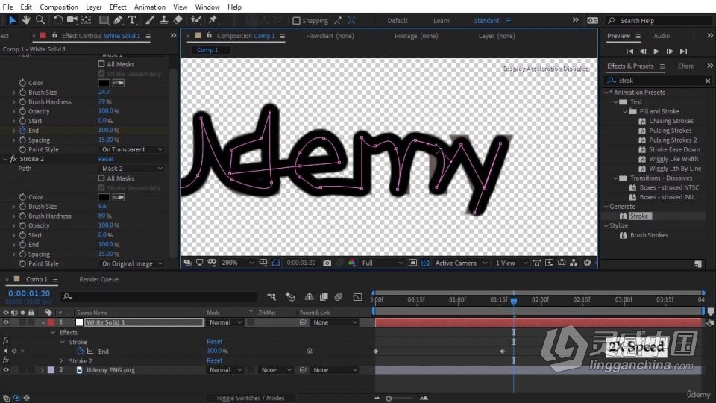Open the Active Camera dropdown
Screen dimensions: 716x403
tap(460, 263)
